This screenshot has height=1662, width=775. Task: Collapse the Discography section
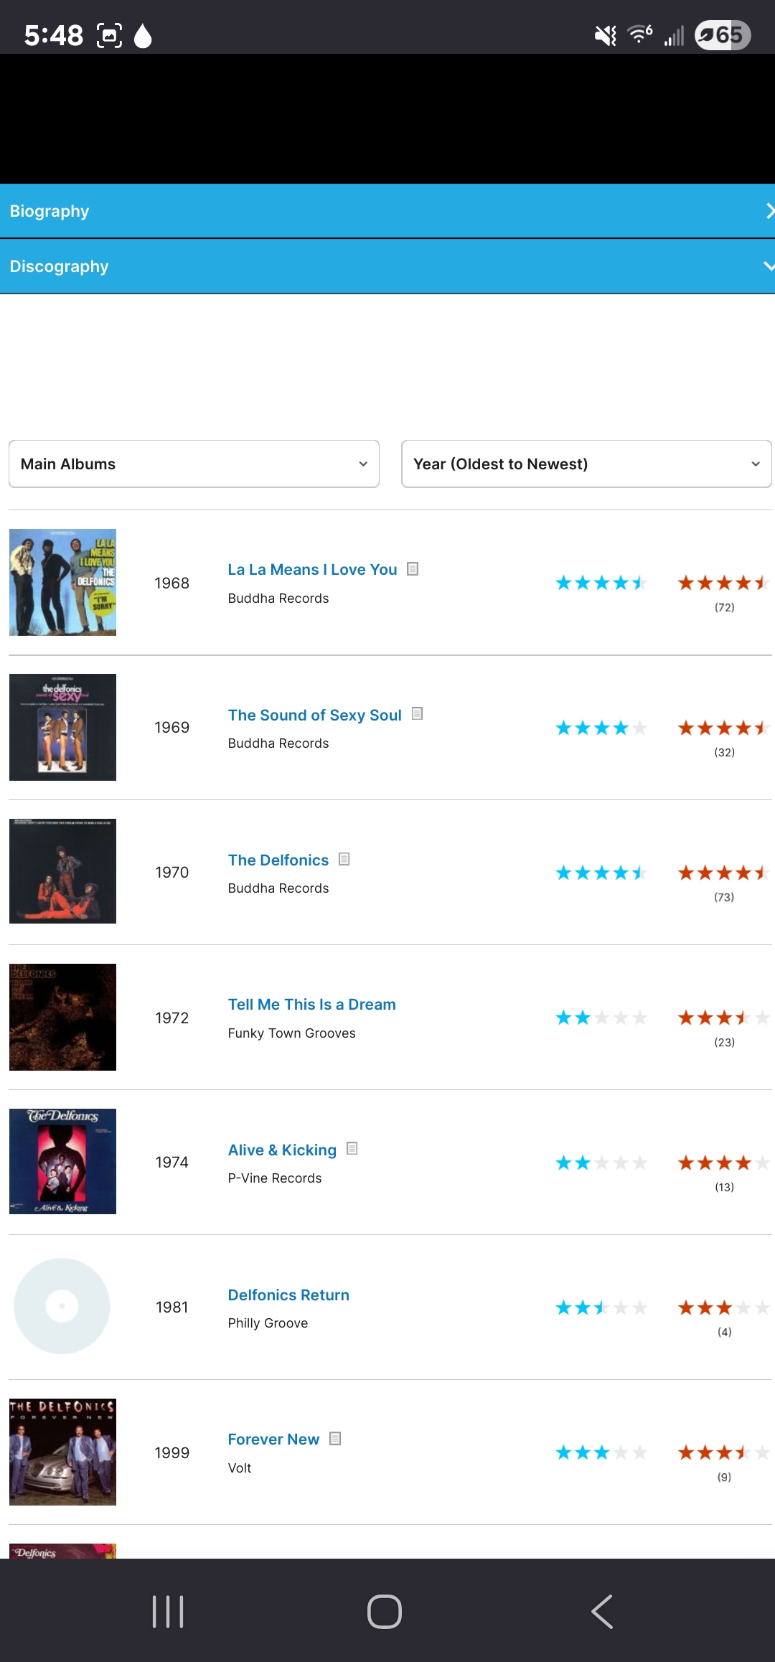(x=387, y=266)
